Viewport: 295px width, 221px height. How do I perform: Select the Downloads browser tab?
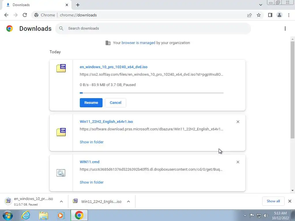[x=37, y=5]
